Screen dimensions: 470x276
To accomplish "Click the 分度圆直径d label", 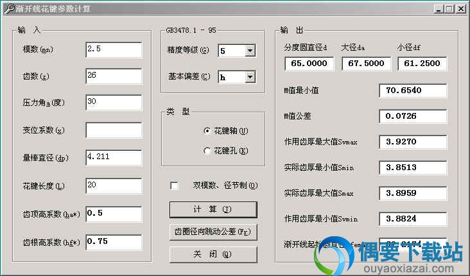I will pyautogui.click(x=306, y=47).
